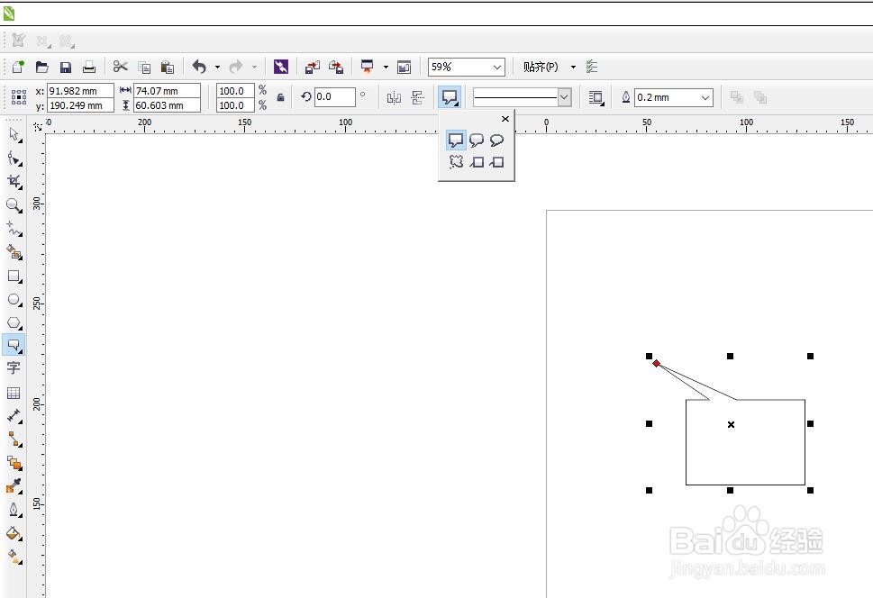Cut selection with scissors icon

point(120,67)
